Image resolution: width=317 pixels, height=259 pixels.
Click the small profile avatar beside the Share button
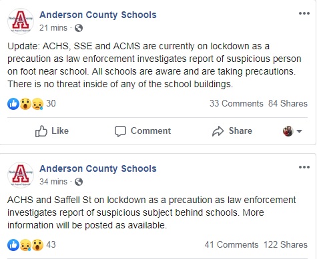coord(288,131)
